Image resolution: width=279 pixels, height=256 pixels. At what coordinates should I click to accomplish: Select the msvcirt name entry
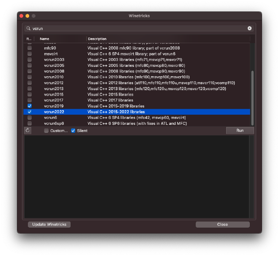(51, 54)
